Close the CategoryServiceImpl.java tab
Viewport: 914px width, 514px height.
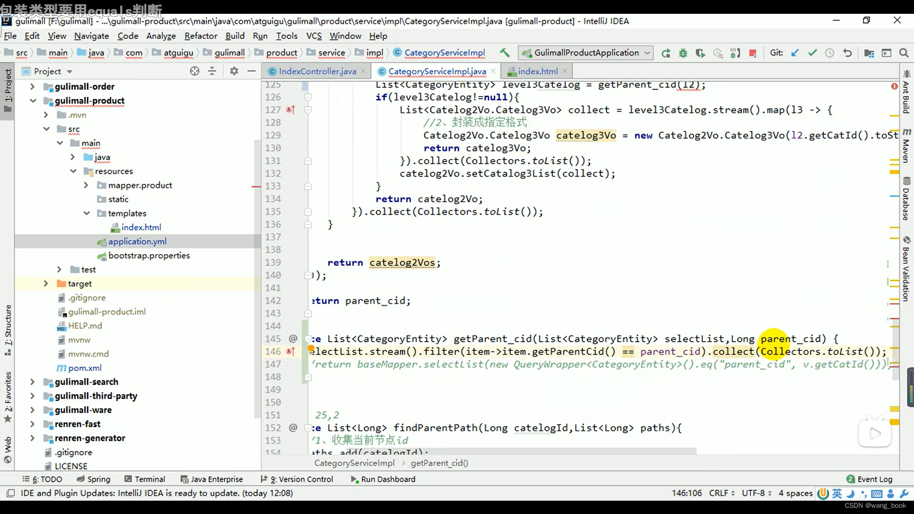pyautogui.click(x=493, y=71)
